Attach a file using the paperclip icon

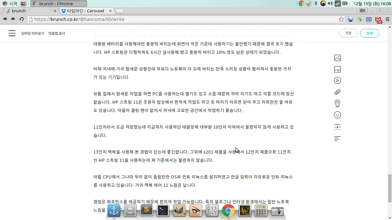coord(337,91)
